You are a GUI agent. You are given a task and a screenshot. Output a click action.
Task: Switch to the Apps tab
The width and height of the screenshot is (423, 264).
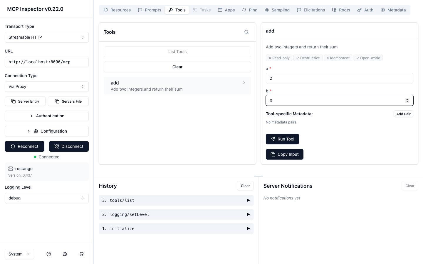click(x=226, y=10)
